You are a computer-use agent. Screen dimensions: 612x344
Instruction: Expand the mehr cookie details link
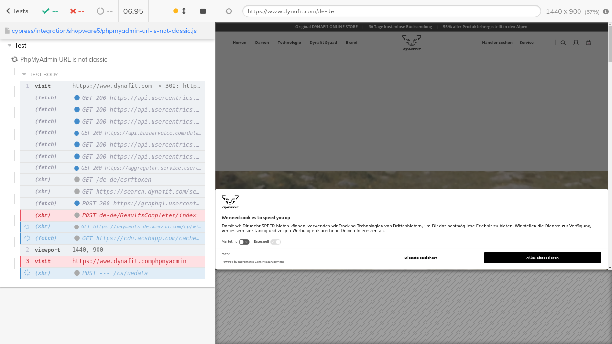[x=226, y=254]
